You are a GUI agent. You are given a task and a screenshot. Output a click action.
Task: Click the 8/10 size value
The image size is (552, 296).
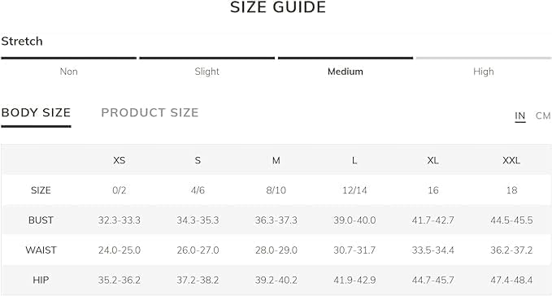pyautogui.click(x=276, y=190)
